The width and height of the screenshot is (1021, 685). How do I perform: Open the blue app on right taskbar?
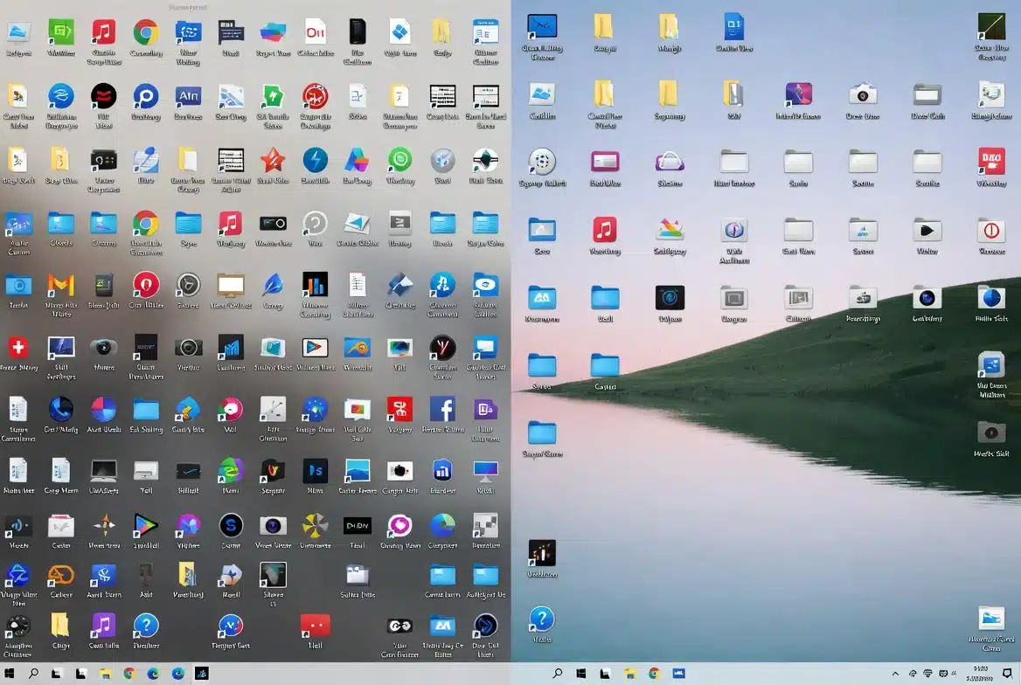tap(678, 674)
